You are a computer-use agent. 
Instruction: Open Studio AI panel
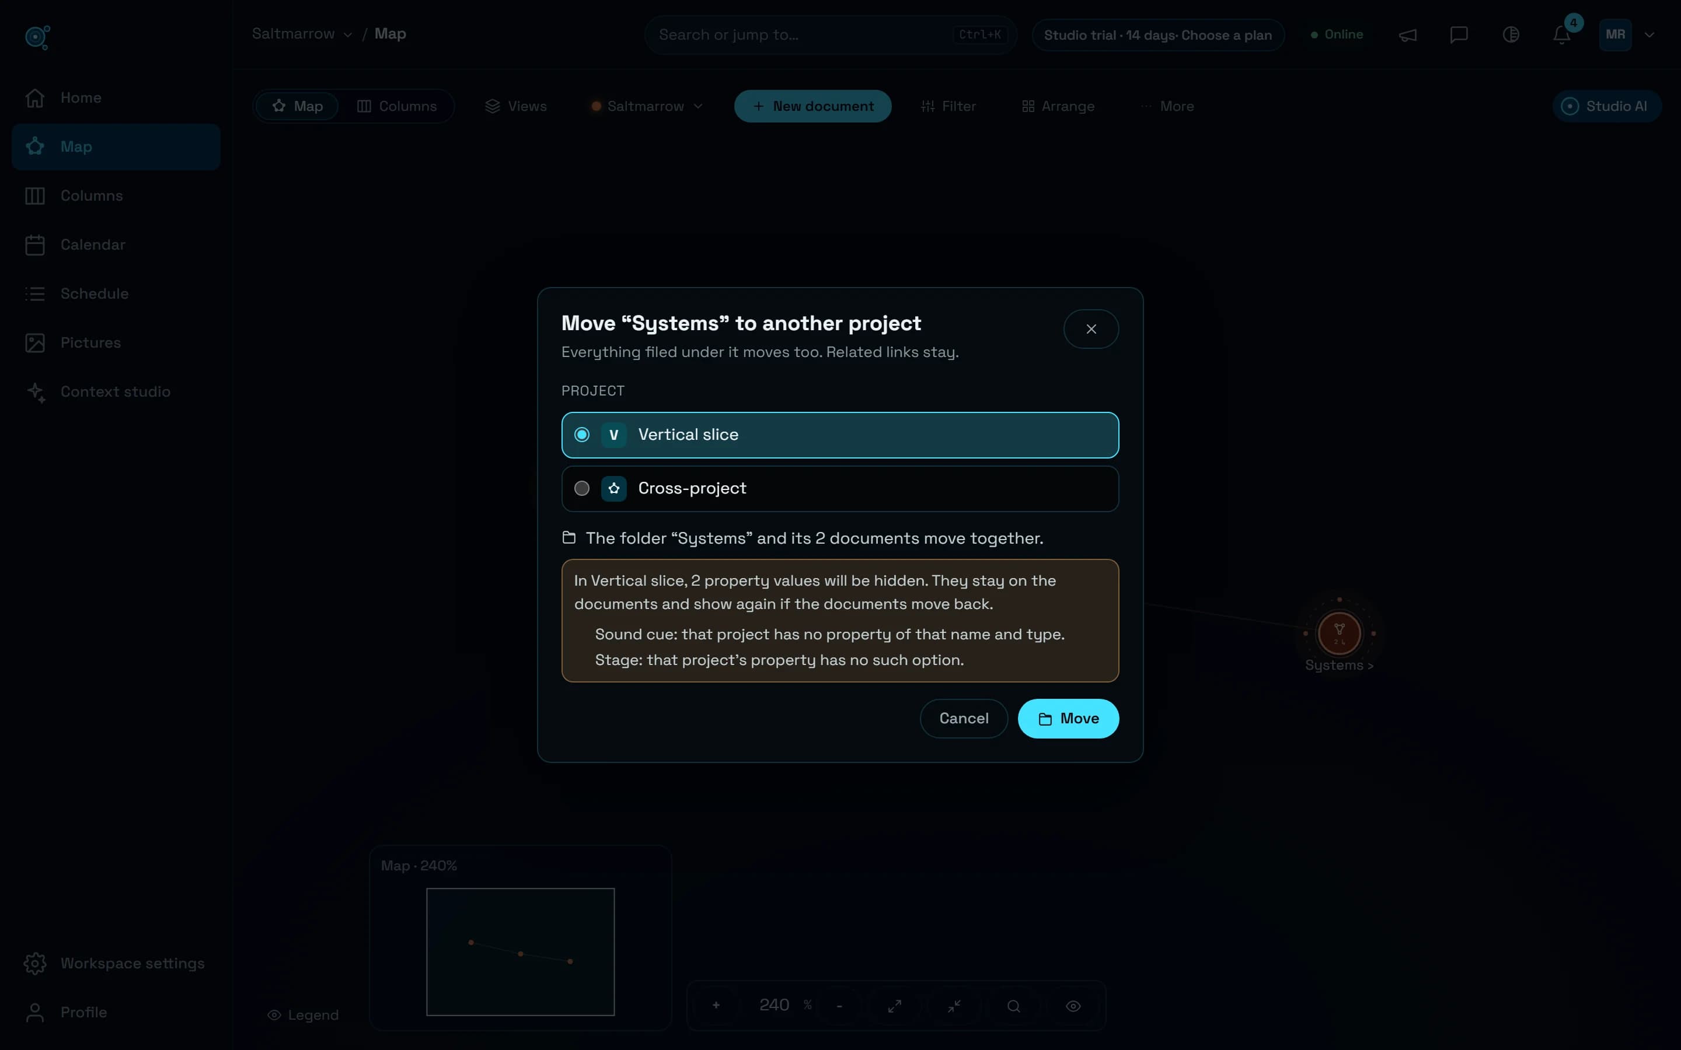[x=1606, y=106]
